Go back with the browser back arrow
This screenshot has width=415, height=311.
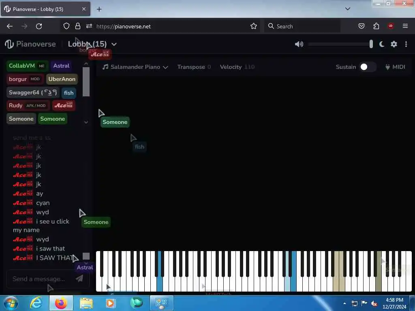pos(10,26)
